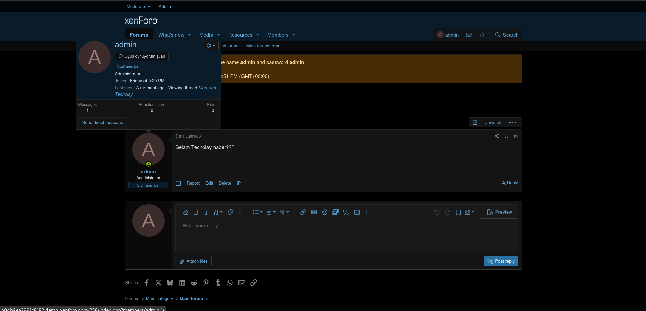Image resolution: width=646 pixels, height=311 pixels.
Task: Toggle italic formatting in editor
Action: point(206,212)
